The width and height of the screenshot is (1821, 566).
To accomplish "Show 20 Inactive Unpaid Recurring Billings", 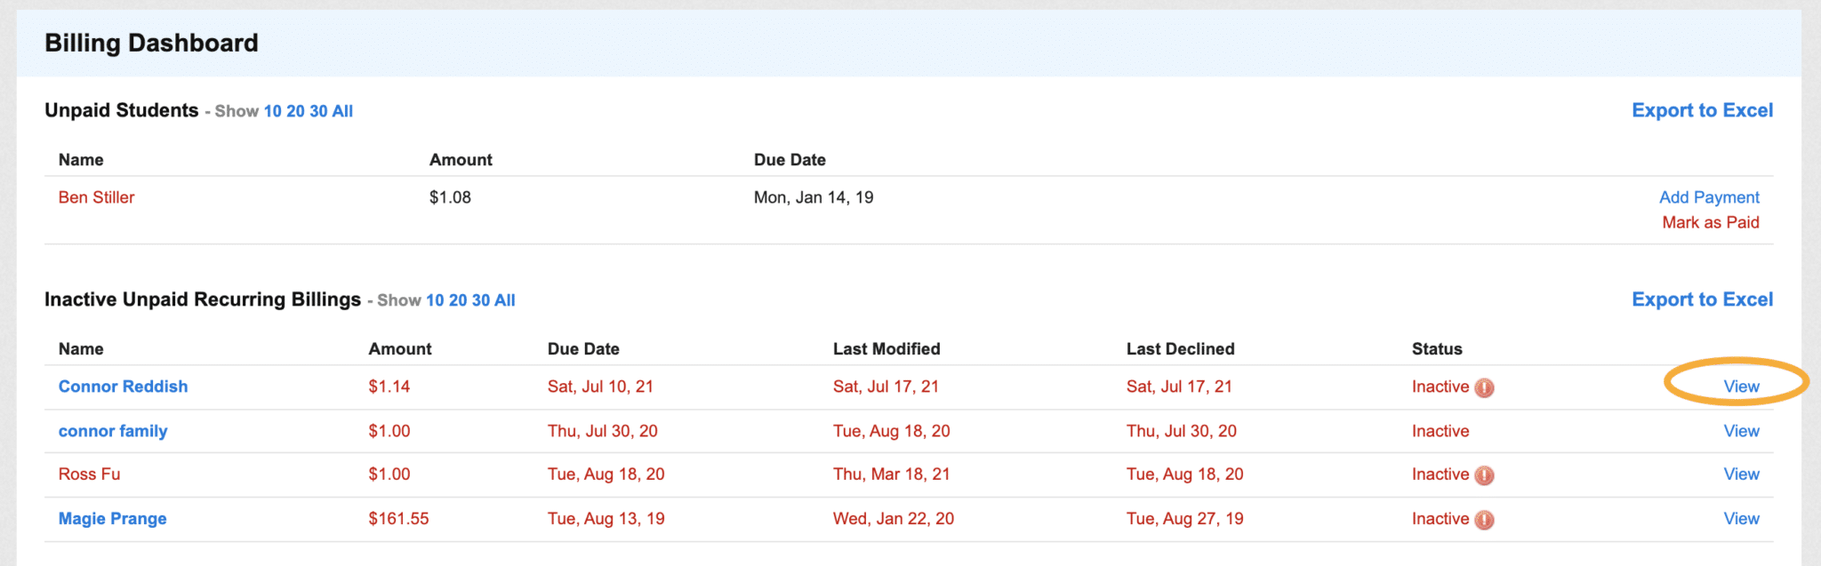I will pyautogui.click(x=458, y=300).
